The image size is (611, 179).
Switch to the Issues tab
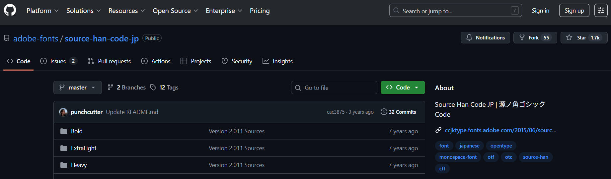[x=58, y=61]
